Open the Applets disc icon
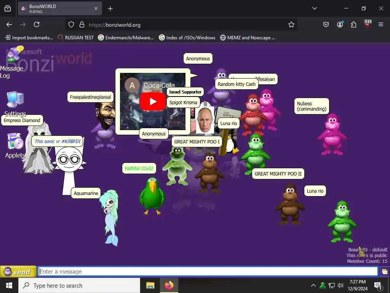The image size is (390, 293). point(15,141)
